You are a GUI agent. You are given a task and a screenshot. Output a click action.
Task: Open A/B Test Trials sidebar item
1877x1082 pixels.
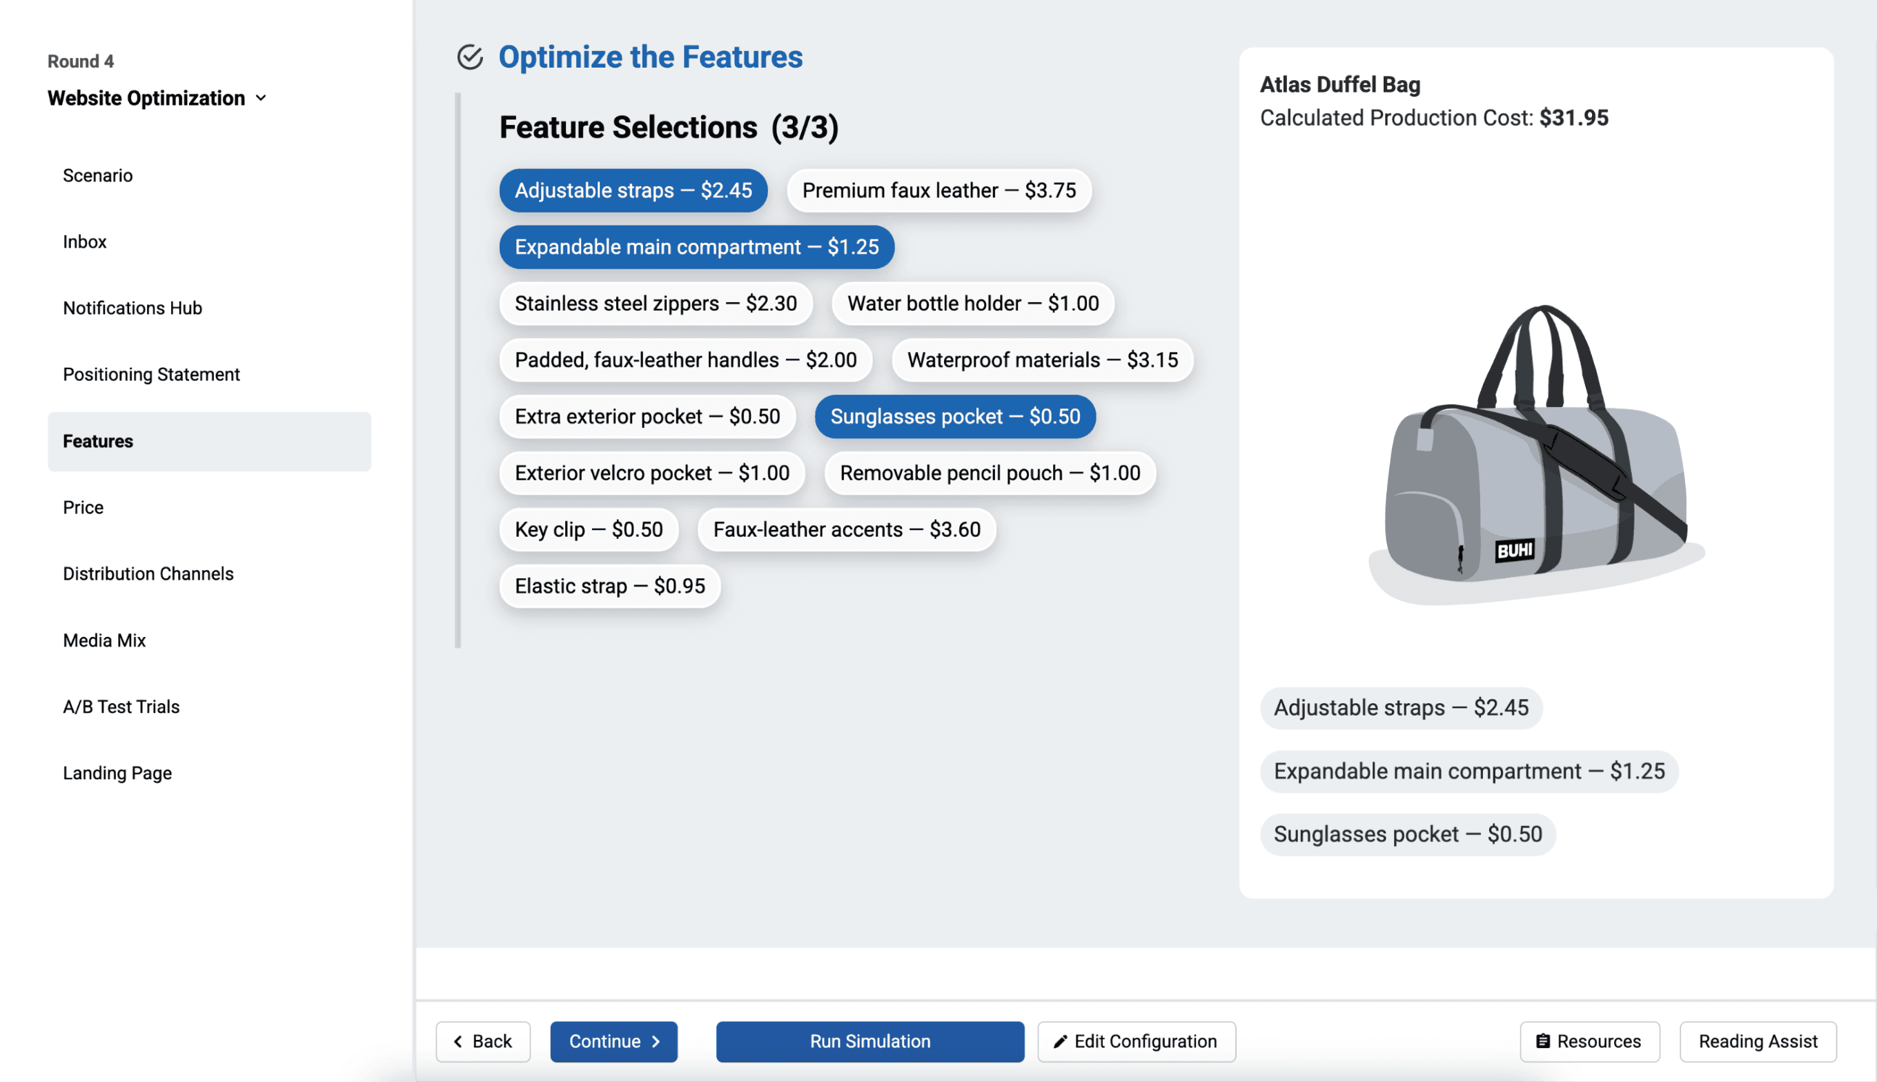121,707
